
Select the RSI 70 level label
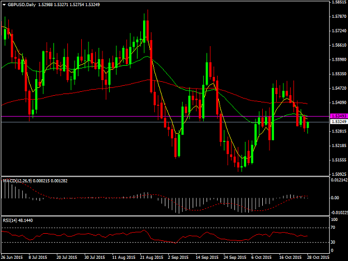click(x=332, y=228)
